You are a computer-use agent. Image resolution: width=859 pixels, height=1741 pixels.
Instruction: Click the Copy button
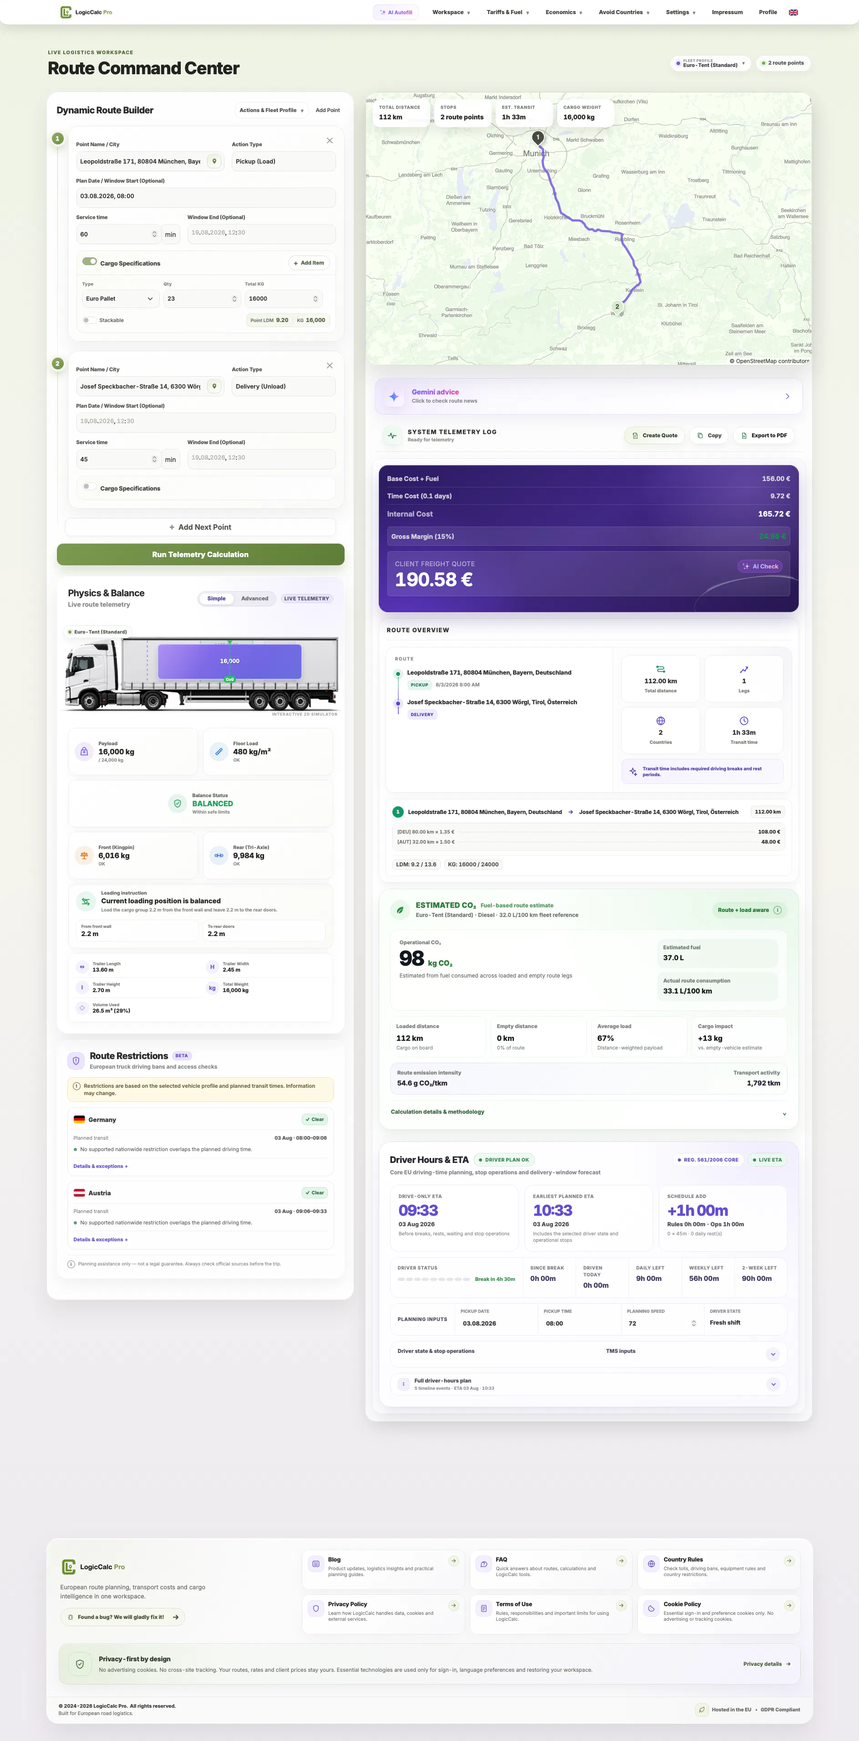[710, 435]
